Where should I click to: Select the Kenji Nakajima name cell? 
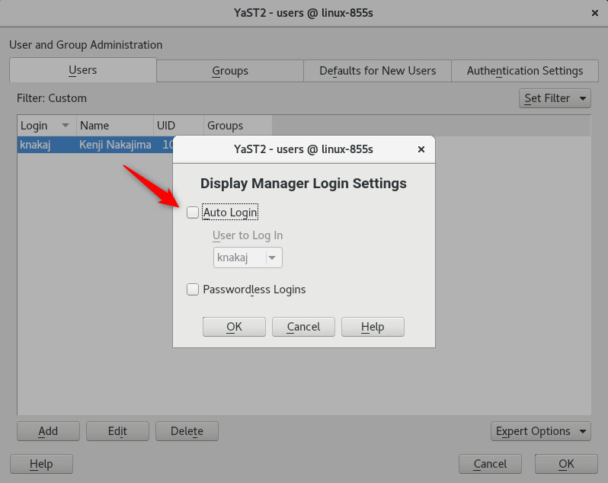point(115,145)
